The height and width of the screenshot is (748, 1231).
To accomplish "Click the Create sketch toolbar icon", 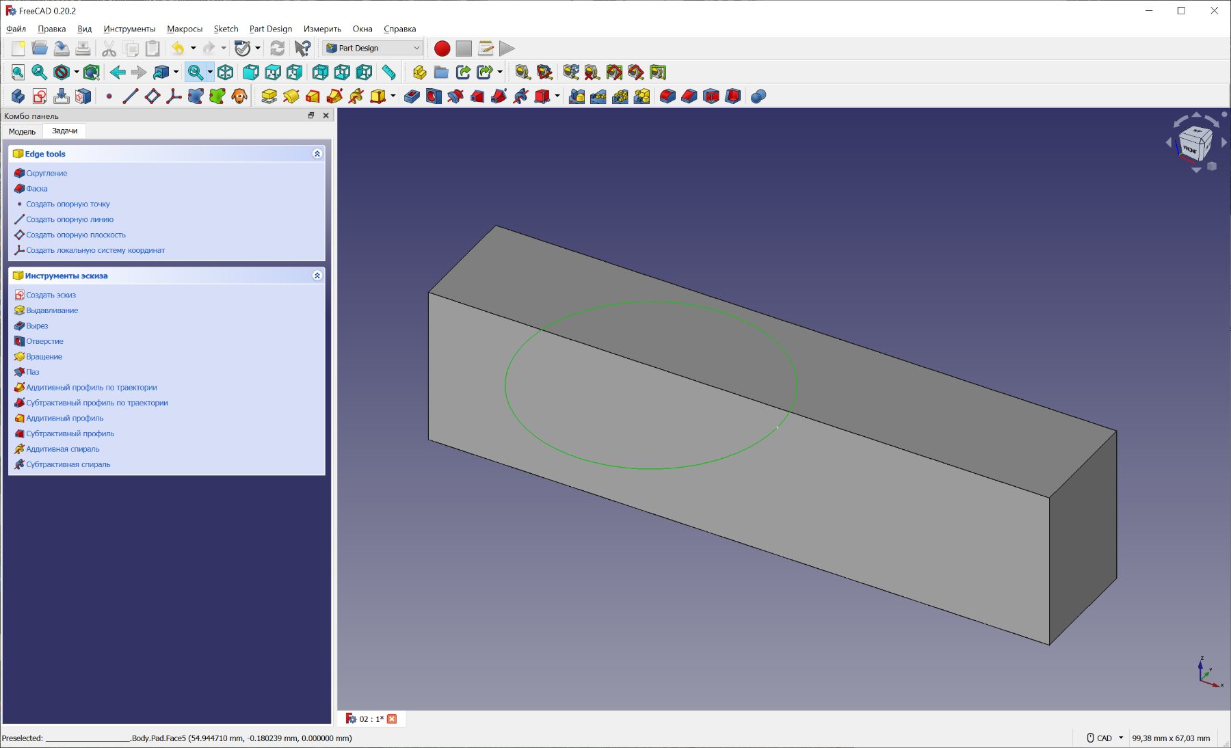I will point(40,96).
